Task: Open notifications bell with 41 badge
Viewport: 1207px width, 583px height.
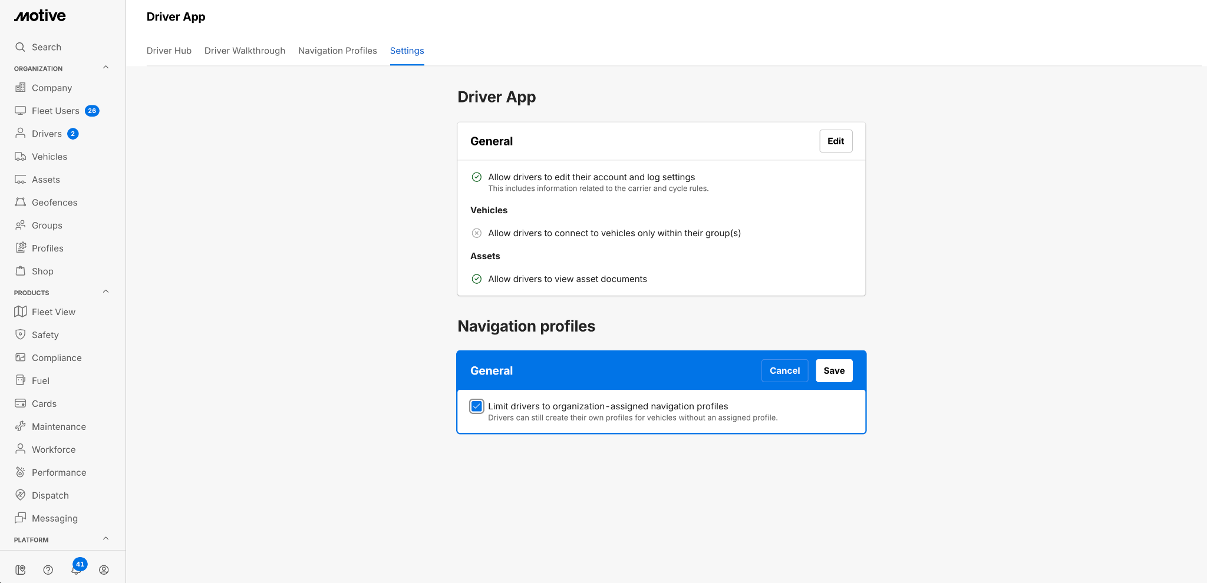Action: click(77, 568)
